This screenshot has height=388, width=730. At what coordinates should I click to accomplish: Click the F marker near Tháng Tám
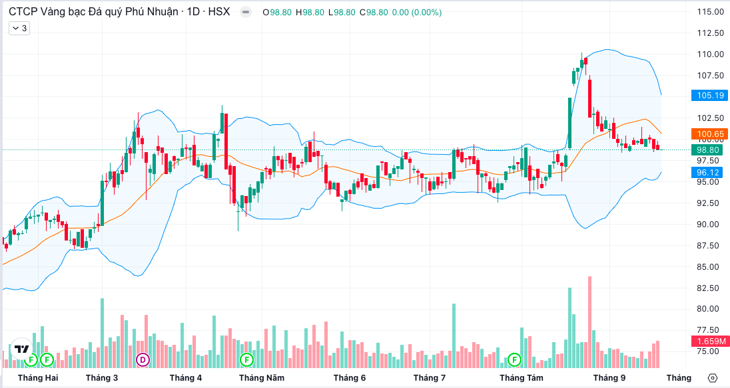(514, 359)
